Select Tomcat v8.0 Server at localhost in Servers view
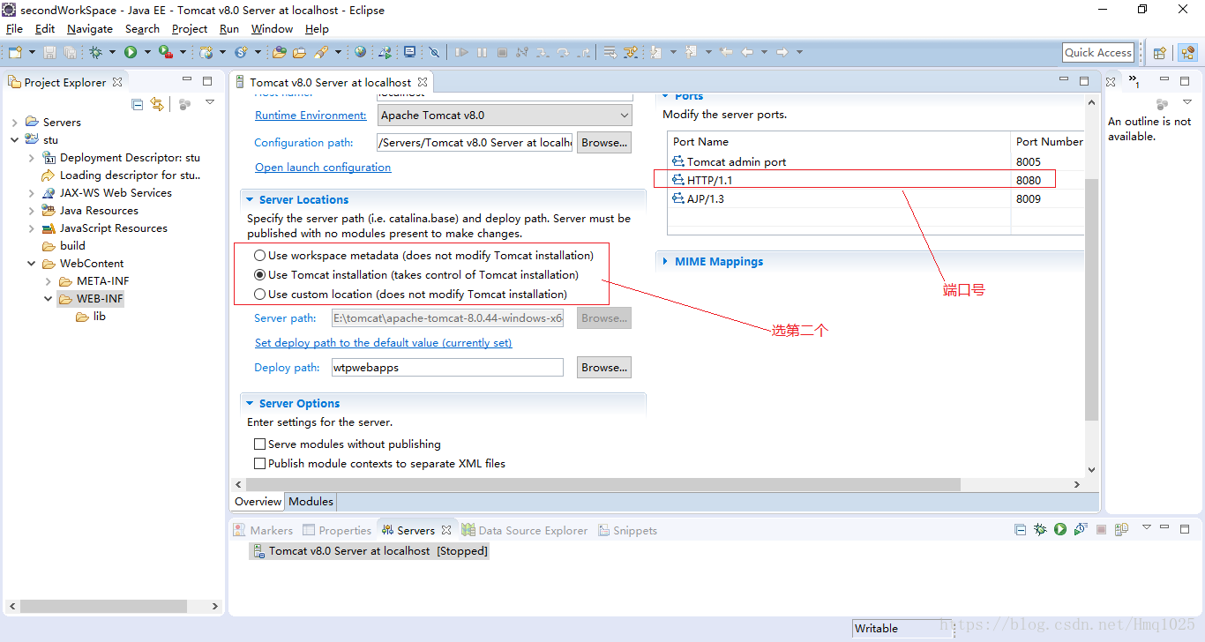Image resolution: width=1205 pixels, height=642 pixels. tap(369, 551)
